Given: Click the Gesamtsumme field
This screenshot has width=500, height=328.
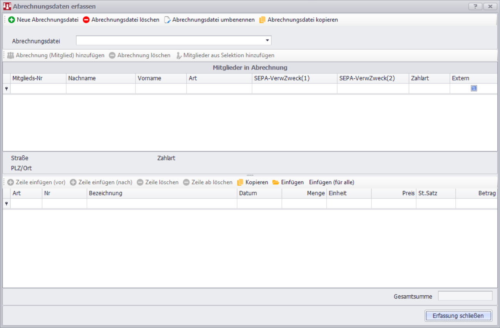Looking at the screenshot, I should (x=465, y=296).
